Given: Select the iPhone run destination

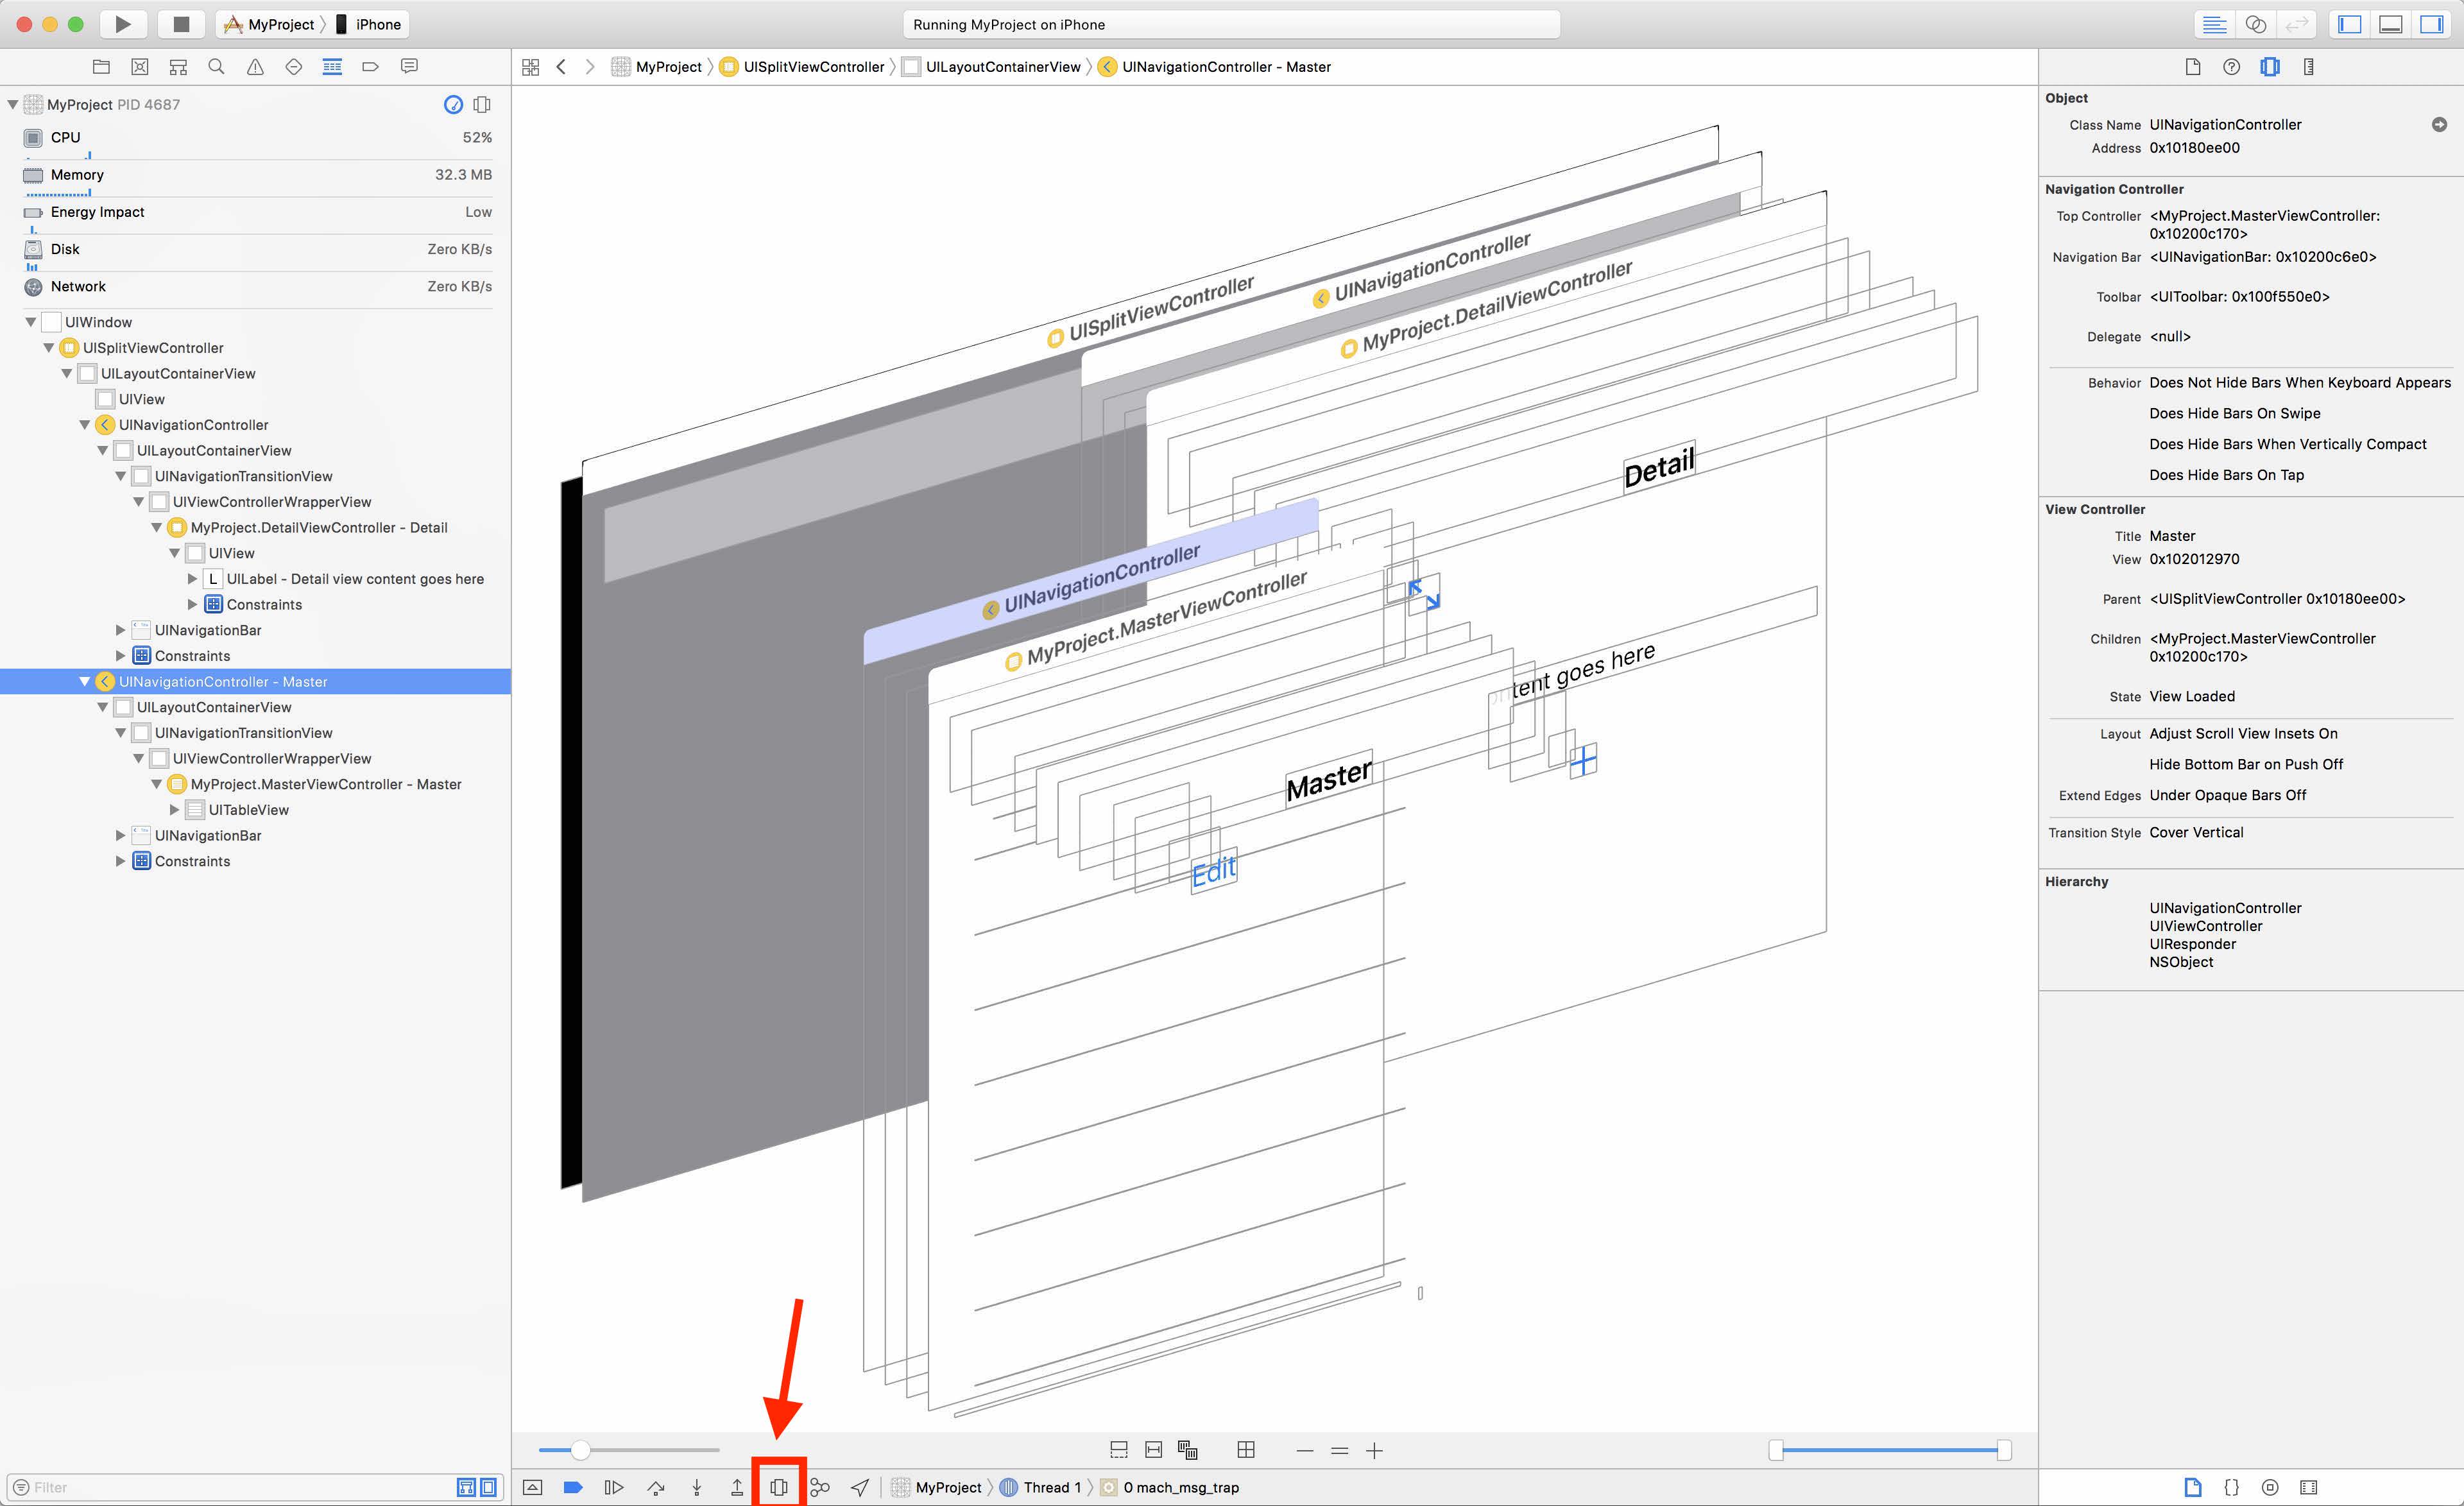Looking at the screenshot, I should tap(369, 24).
